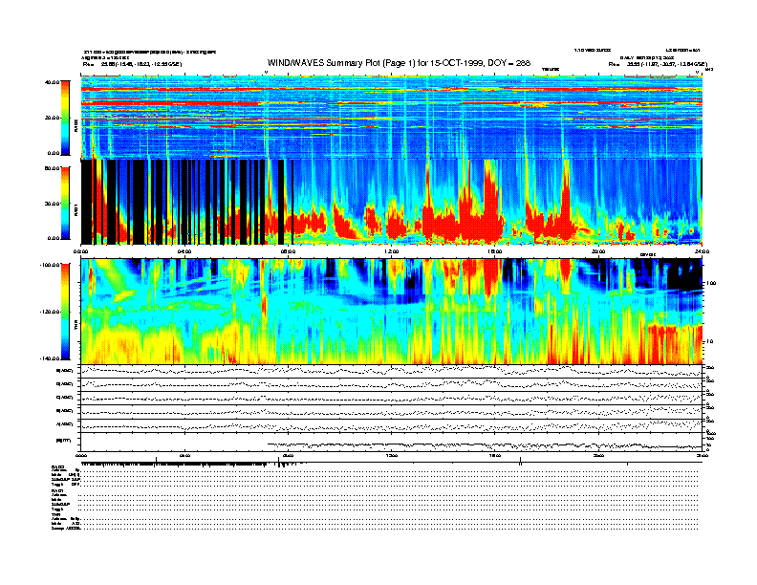Click the -120.00 label on the TNR scale

pos(50,312)
